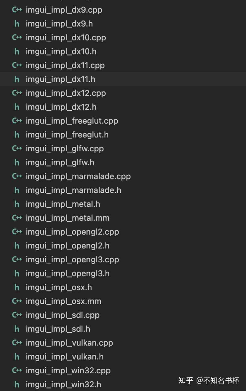Image resolution: width=246 pixels, height=391 pixels.
Task: Open imgui_impl_dx11.cpp file
Action: (x=65, y=65)
